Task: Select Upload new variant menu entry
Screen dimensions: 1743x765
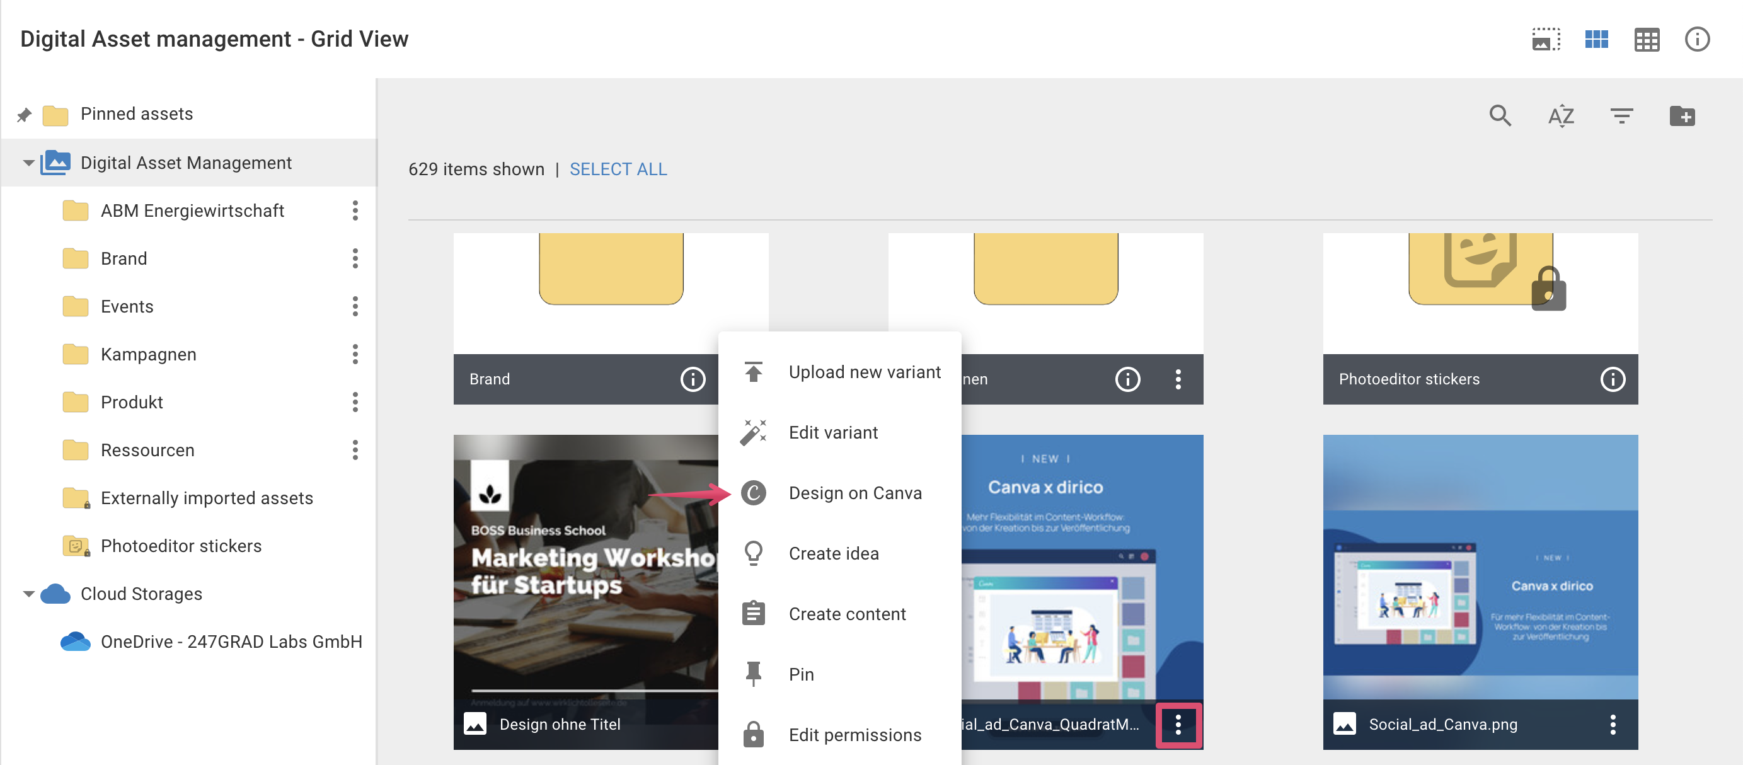Action: [x=865, y=371]
